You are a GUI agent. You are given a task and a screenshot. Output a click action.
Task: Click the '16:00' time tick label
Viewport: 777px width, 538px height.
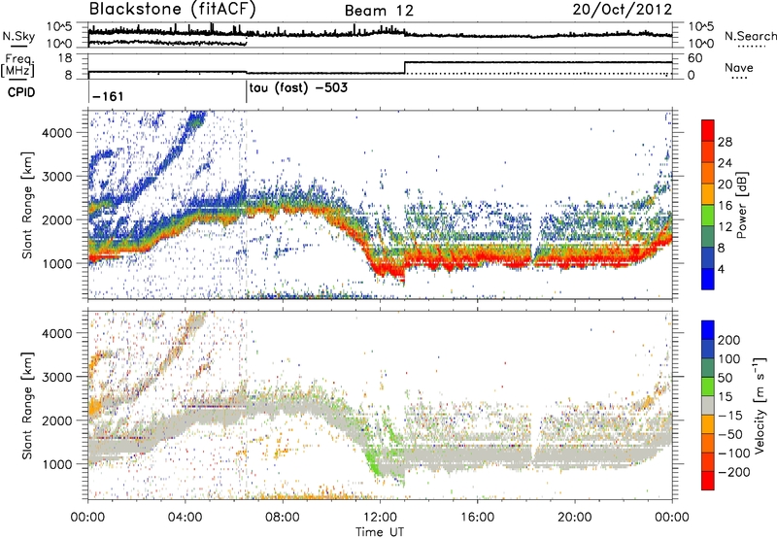tap(477, 518)
